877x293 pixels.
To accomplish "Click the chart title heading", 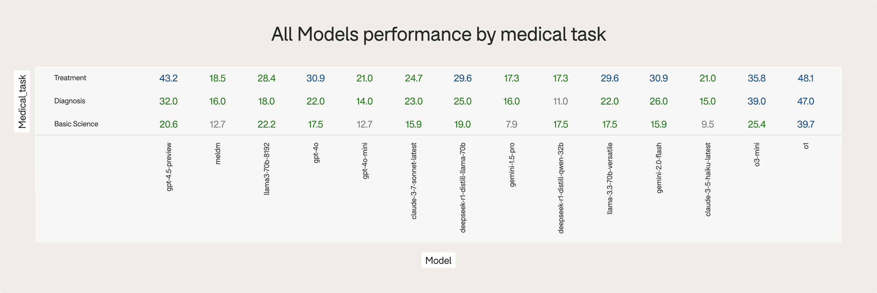I will point(438,34).
